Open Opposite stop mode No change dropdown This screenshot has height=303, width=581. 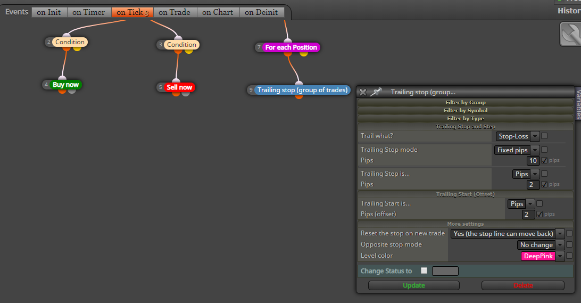click(541, 245)
